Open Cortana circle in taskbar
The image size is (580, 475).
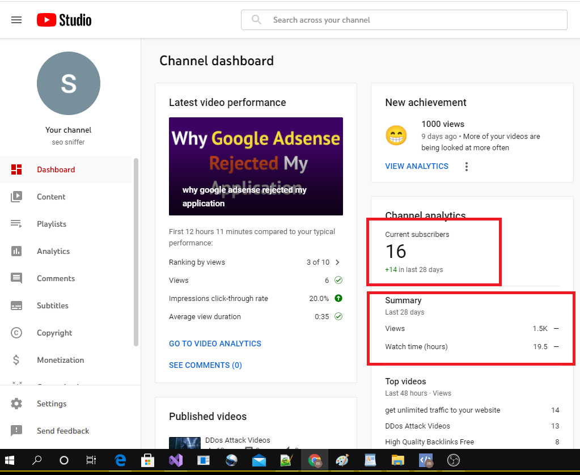coord(64,460)
